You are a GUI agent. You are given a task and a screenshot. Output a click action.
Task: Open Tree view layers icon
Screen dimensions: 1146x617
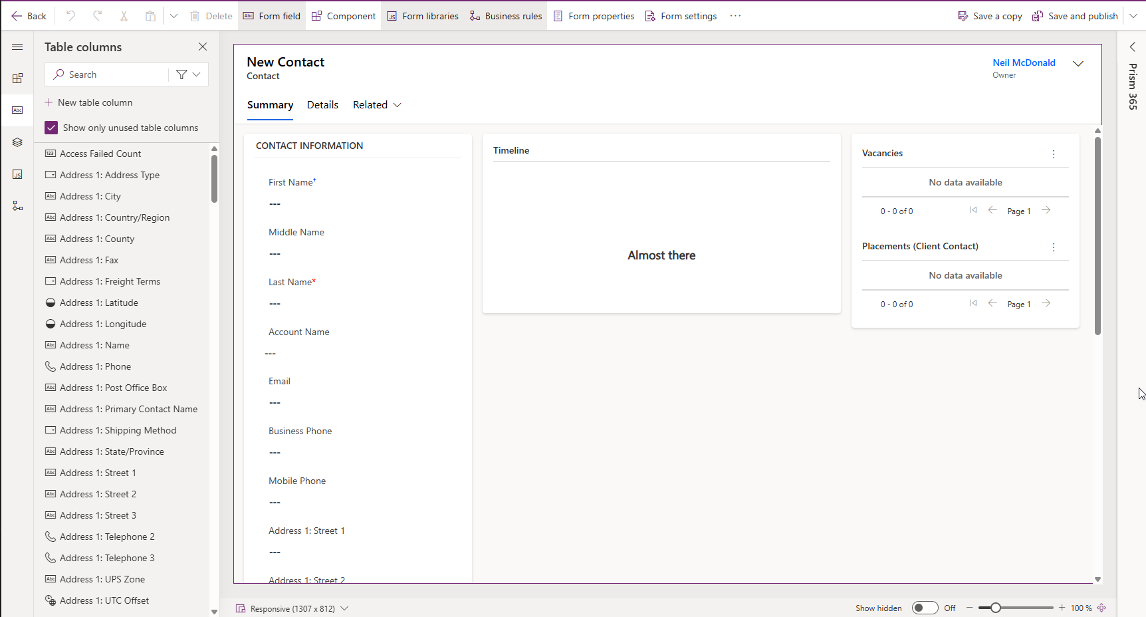pyautogui.click(x=17, y=142)
